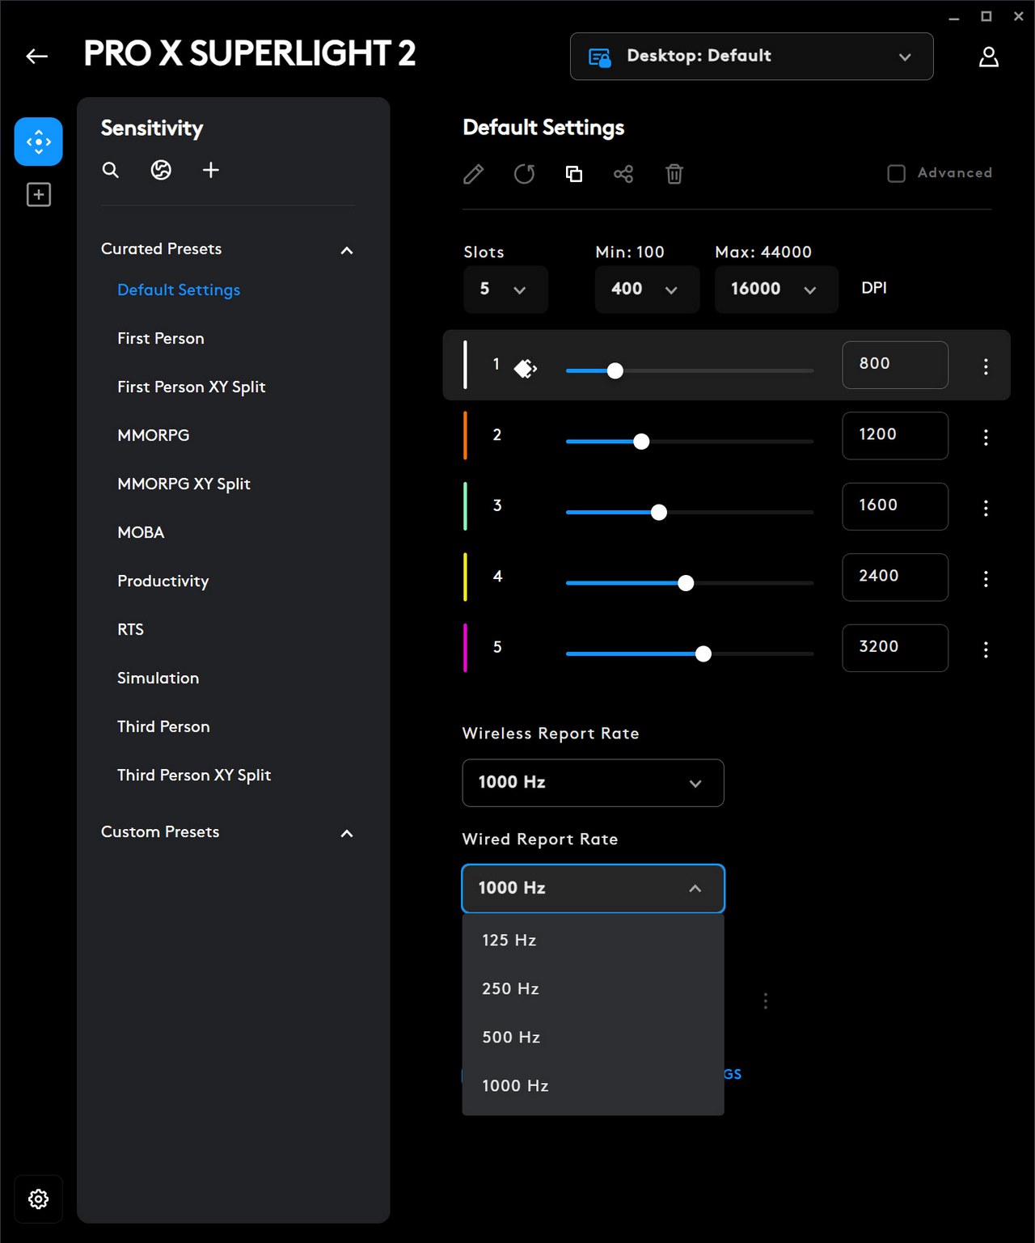The width and height of the screenshot is (1035, 1243).
Task: Select the Default Settings preset
Action: [179, 290]
